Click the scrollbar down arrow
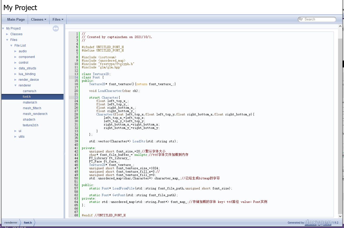The height and width of the screenshot is (228, 344). click(x=340, y=216)
